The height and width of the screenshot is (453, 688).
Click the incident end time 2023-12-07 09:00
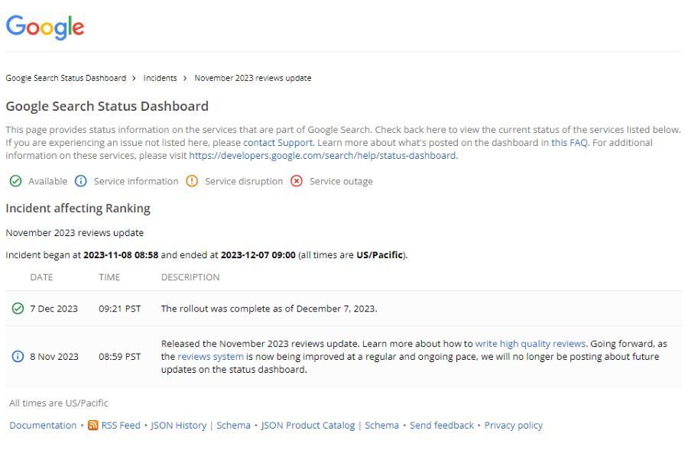click(x=258, y=255)
